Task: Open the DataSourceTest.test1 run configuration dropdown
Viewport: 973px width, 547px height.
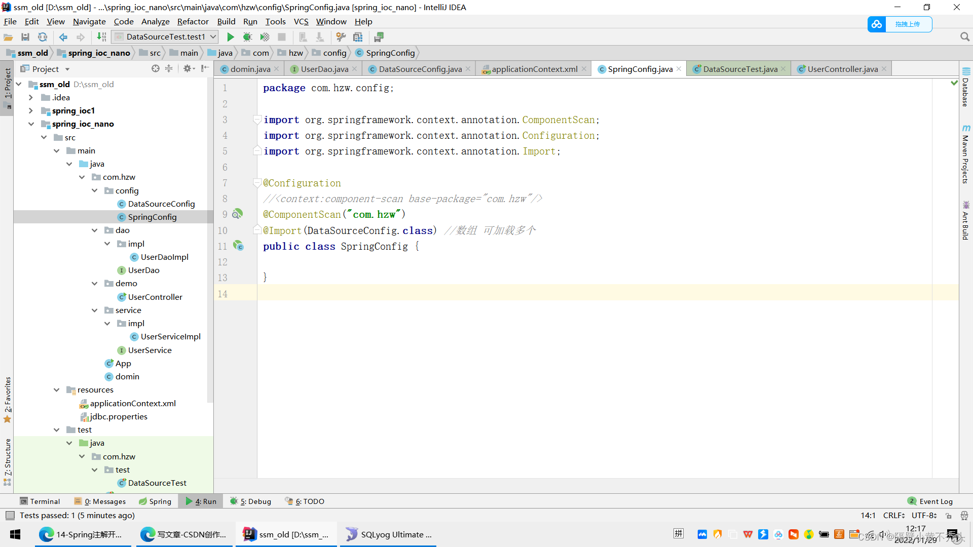Action: (x=166, y=37)
